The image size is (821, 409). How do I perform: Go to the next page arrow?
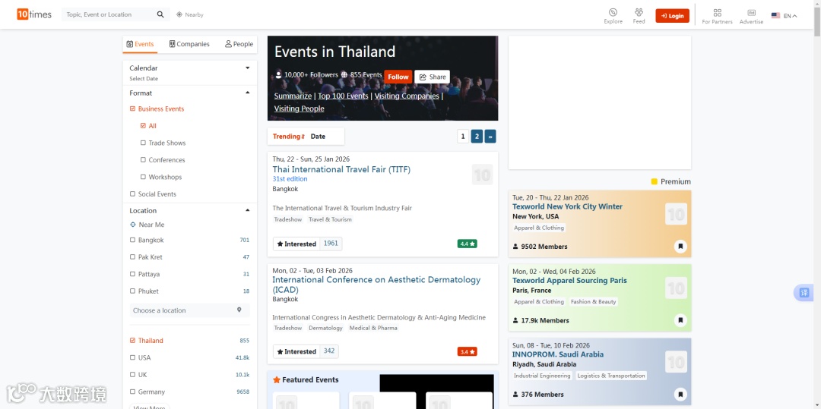(490, 137)
